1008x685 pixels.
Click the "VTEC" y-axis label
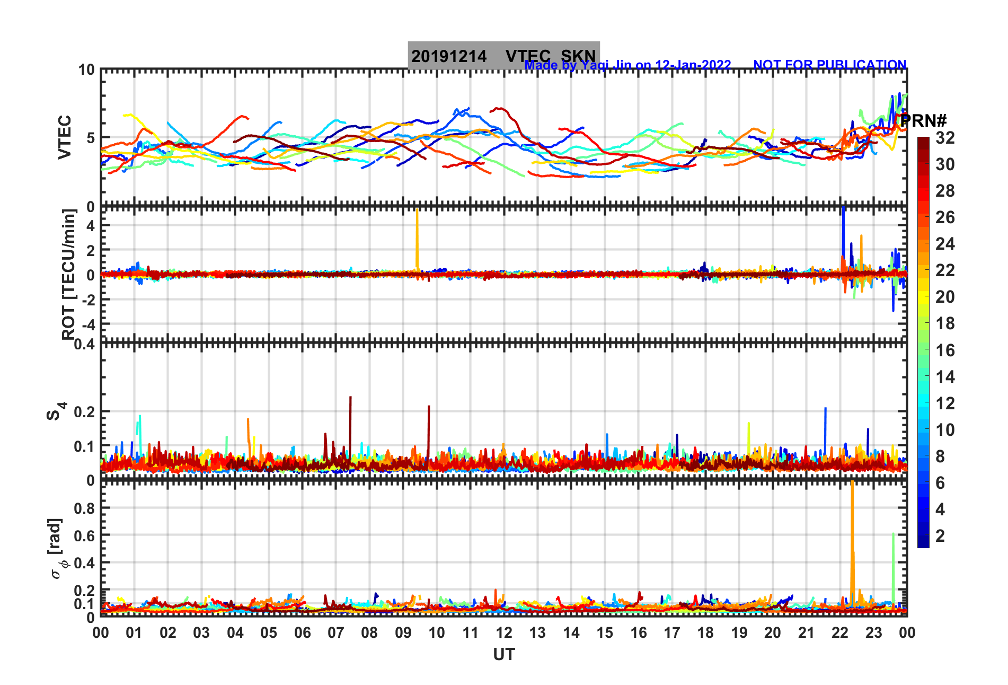coord(64,137)
